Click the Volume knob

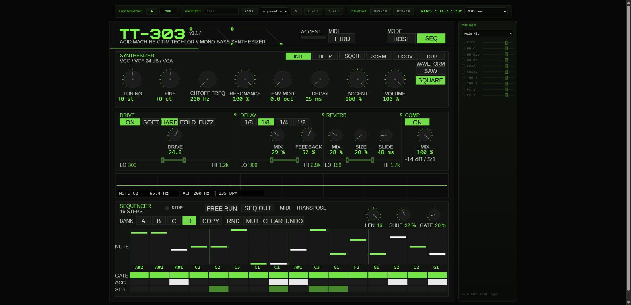click(x=395, y=79)
